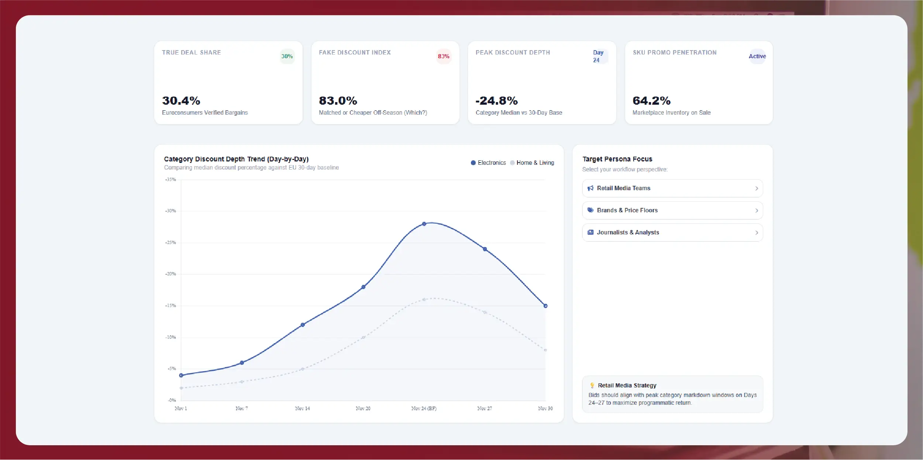Select the Journalists & Analysts persona
Screen dimensions: 923x460
click(672, 233)
